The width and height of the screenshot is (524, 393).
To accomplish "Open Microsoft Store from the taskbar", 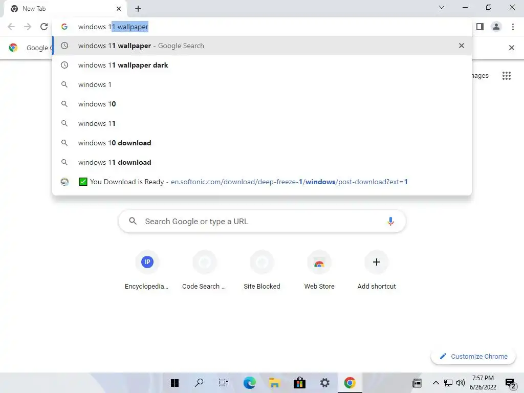I will click(x=299, y=383).
